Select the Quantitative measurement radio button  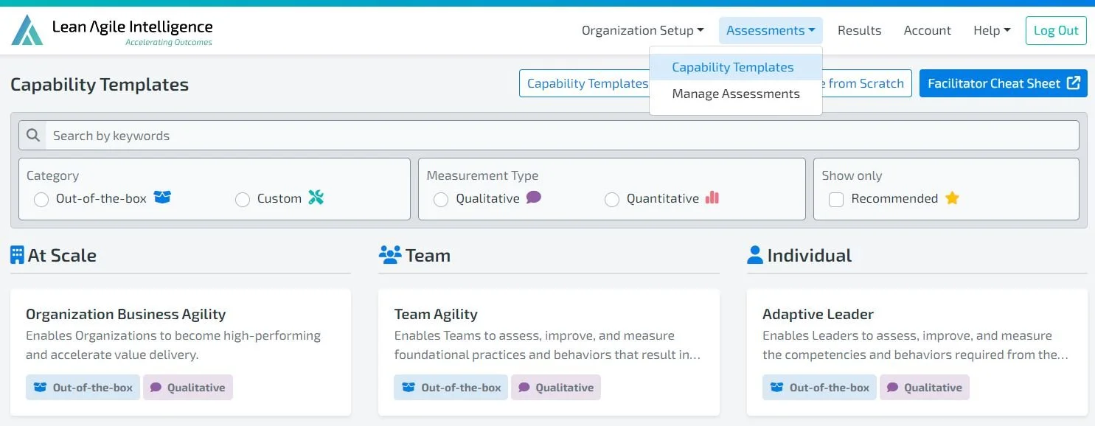tap(612, 200)
